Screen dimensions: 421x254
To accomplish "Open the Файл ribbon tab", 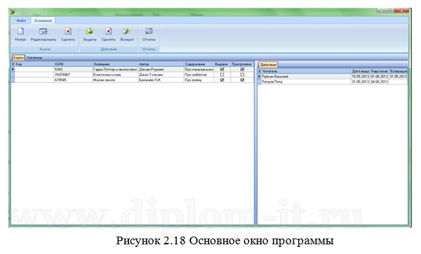I will tap(21, 21).
